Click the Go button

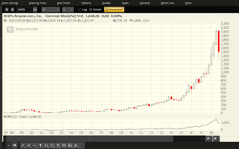point(35,10)
